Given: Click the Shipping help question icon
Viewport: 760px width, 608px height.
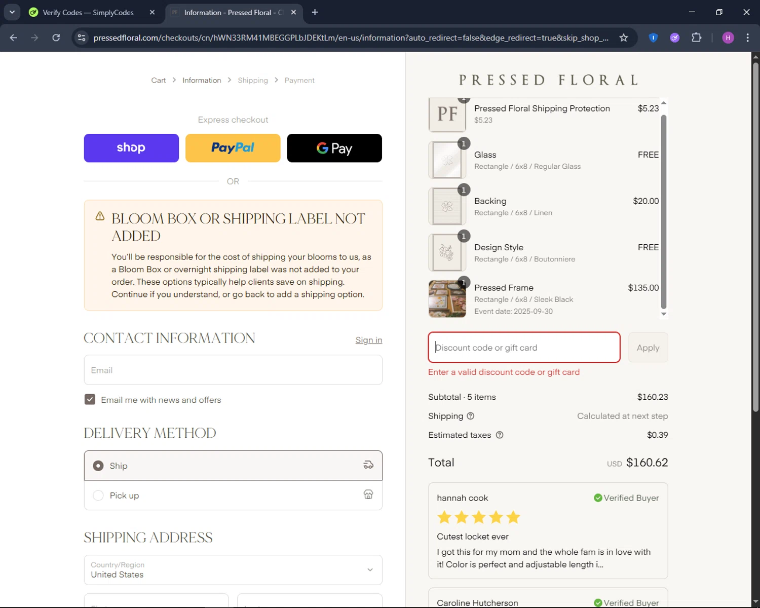Looking at the screenshot, I should pos(470,416).
